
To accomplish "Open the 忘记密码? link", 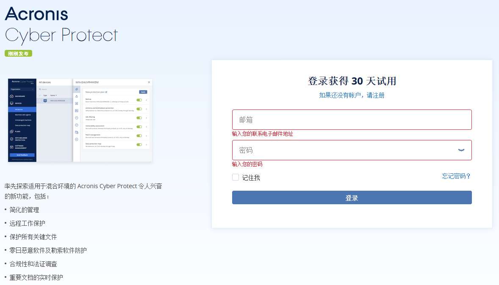I will pos(456,176).
